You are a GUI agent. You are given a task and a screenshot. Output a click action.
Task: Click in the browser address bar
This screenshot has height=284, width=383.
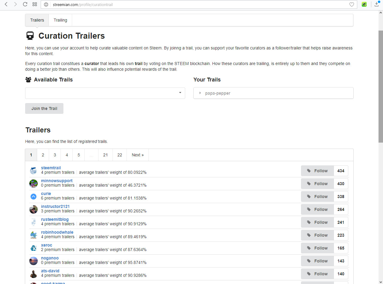pos(199,4)
